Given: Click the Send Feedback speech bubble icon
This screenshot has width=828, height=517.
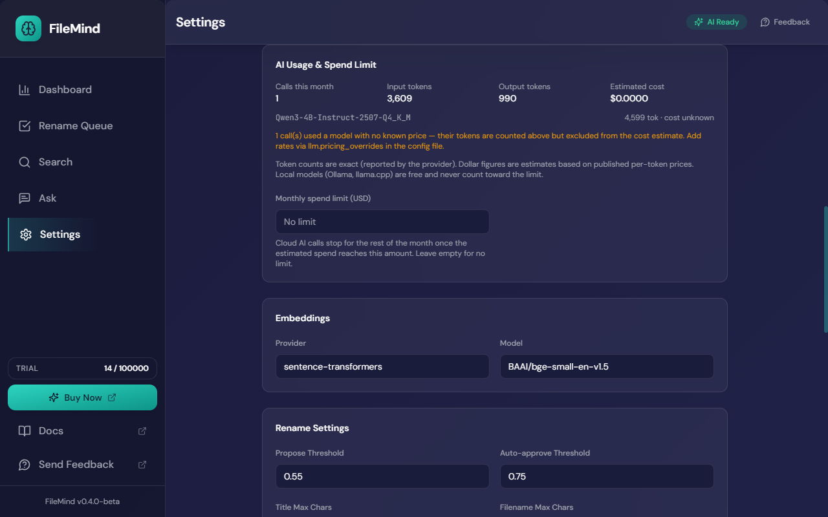Looking at the screenshot, I should point(25,465).
